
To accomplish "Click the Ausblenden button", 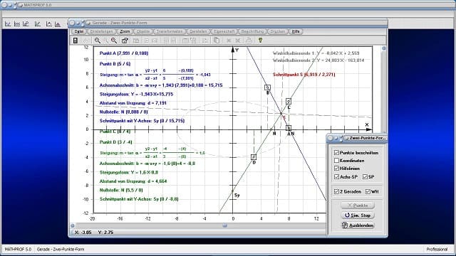I will click(358, 225).
